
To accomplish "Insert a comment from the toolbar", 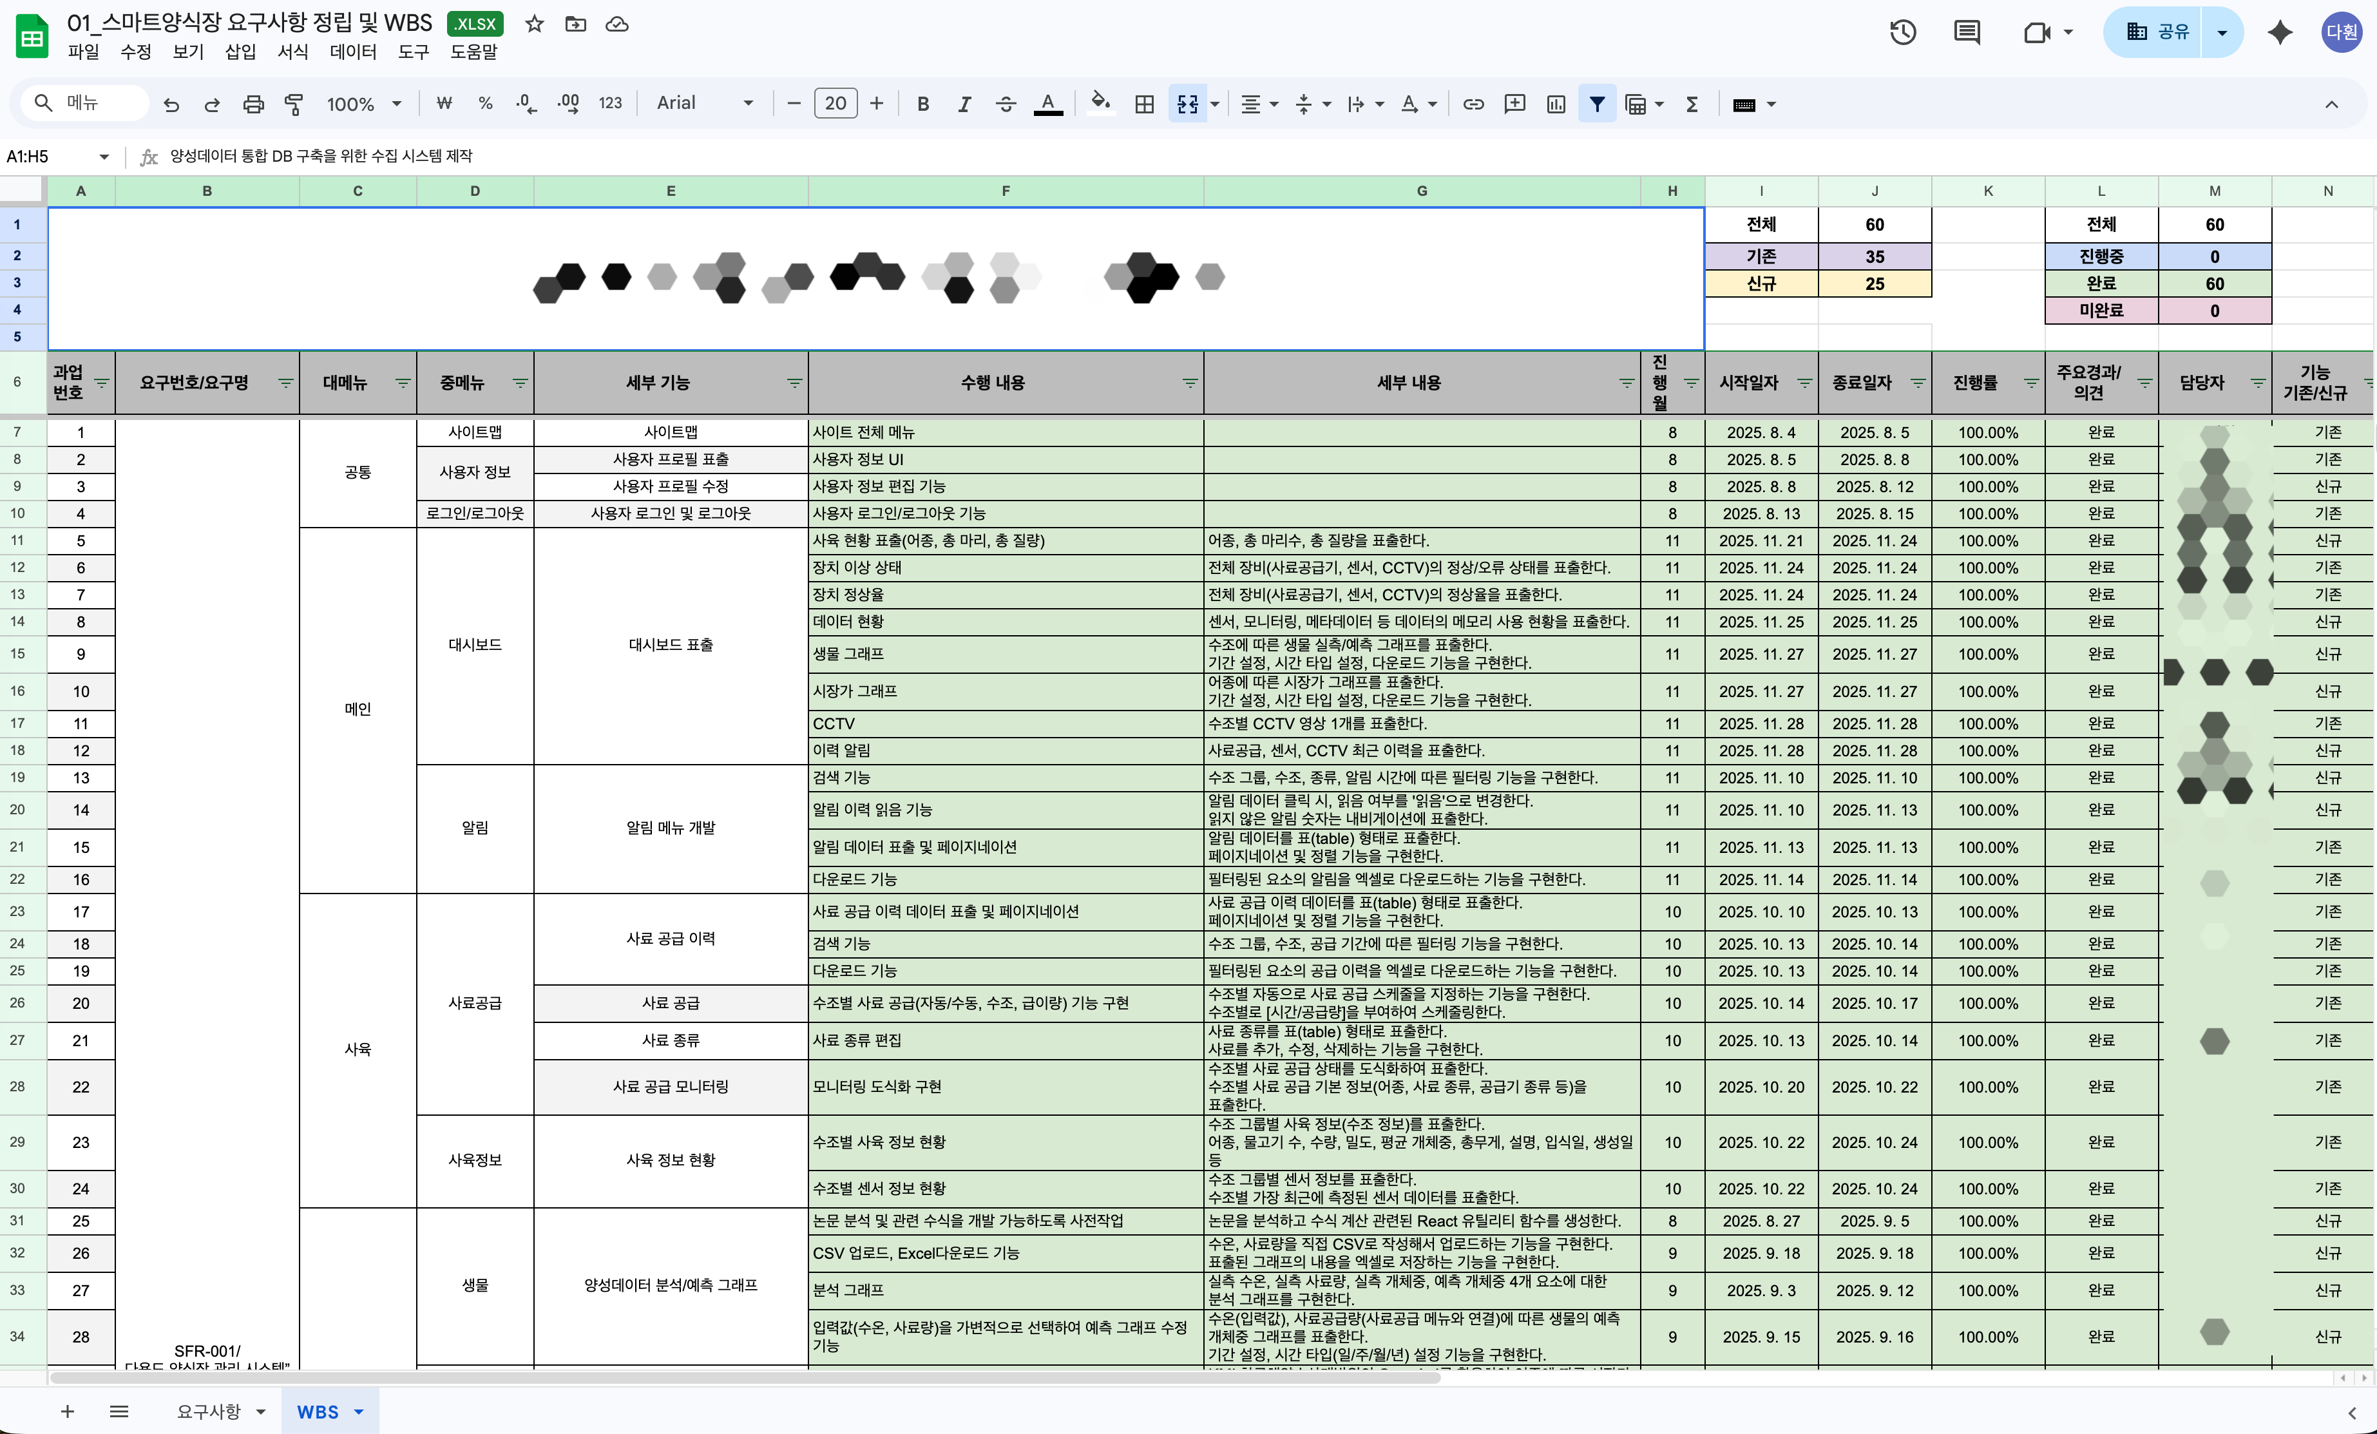I will tap(1514, 103).
